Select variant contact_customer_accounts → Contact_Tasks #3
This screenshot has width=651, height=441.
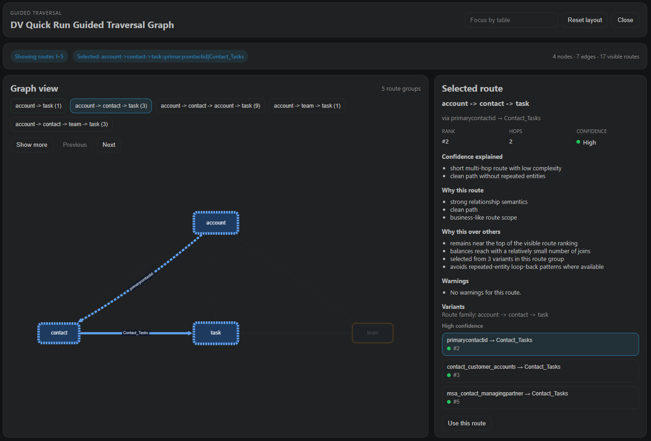[x=540, y=371]
